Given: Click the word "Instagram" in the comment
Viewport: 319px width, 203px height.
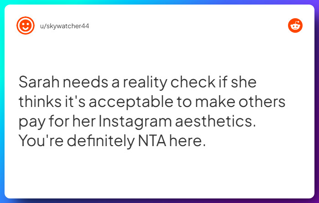Looking at the screenshot, I should click(135, 122).
